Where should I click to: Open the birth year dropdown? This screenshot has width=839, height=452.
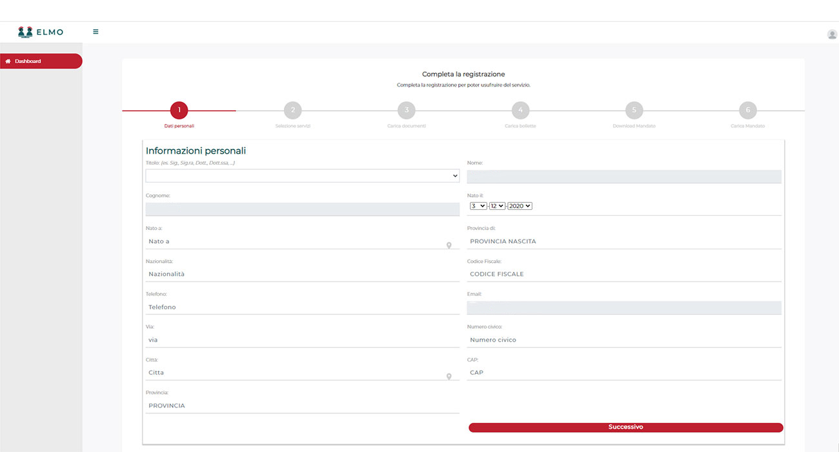(520, 206)
